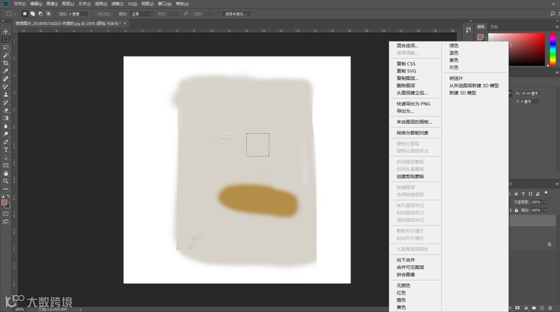Enable New Selection mode in options bar
This screenshot has width=560, height=312.
coord(25,14)
